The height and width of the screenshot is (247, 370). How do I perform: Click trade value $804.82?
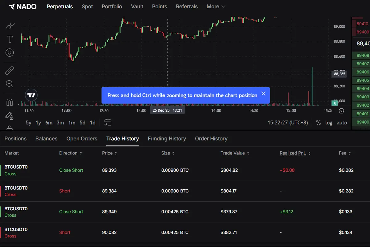pos(229,170)
